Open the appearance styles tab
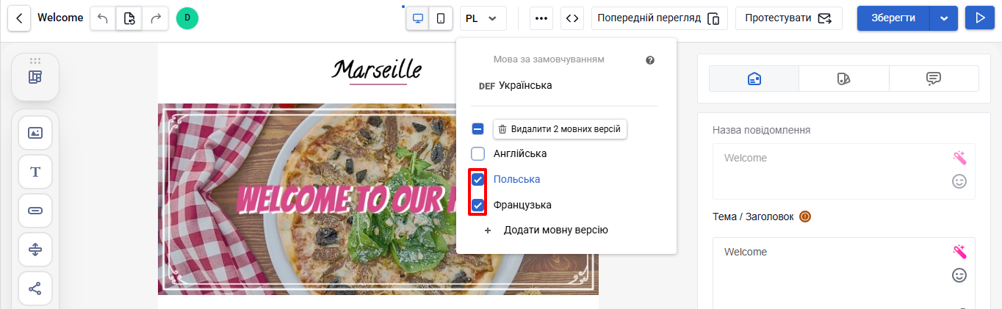 pyautogui.click(x=843, y=79)
